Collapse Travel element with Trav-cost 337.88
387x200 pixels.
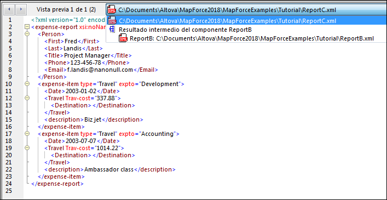point(27,98)
